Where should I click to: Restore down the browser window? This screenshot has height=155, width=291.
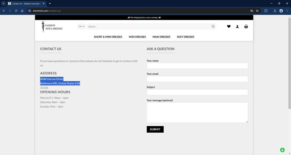(279, 4)
